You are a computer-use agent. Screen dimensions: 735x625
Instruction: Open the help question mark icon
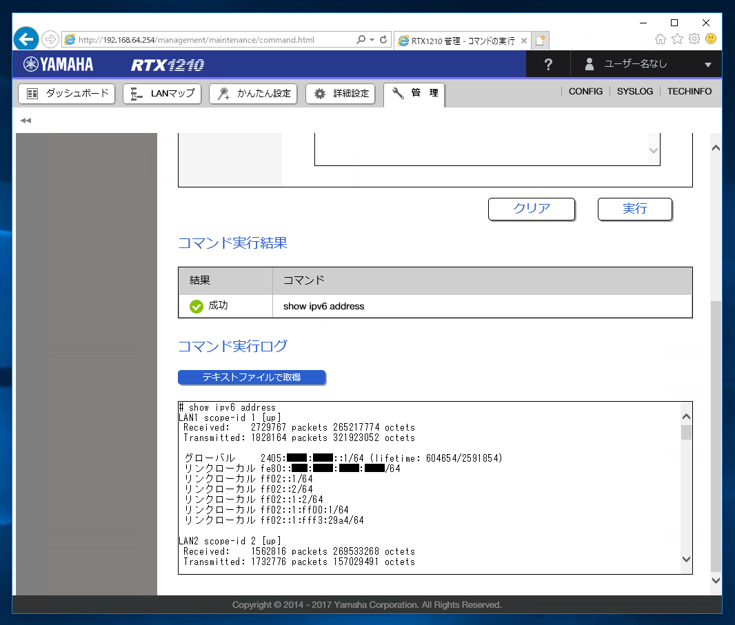click(547, 64)
